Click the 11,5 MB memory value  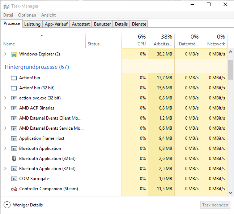[165, 189]
